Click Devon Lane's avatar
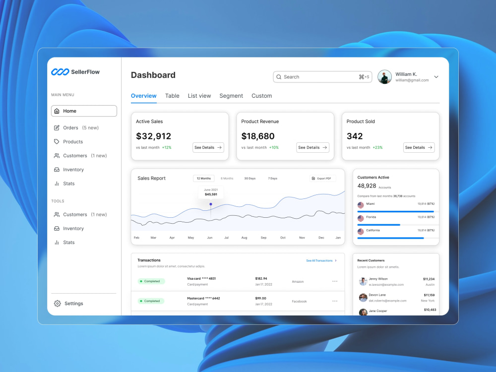Viewport: 496px width, 372px height. (363, 297)
